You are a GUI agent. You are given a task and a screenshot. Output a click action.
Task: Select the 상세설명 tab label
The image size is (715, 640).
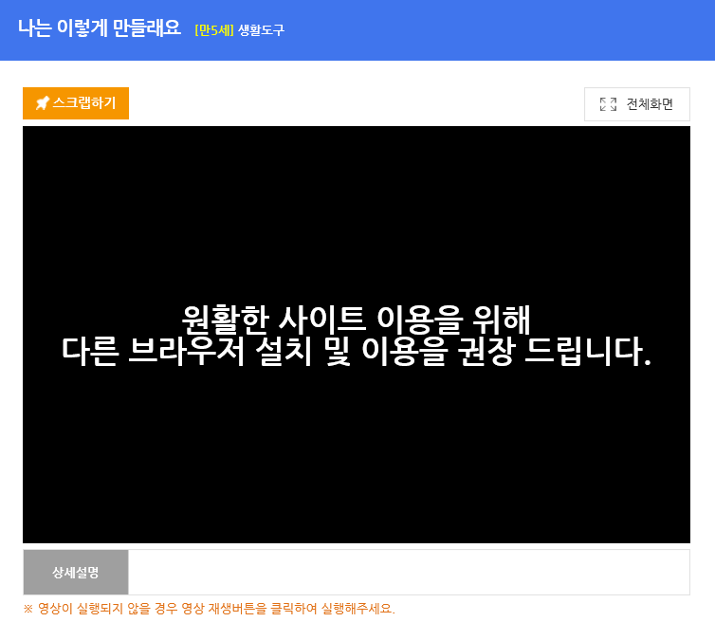coord(76,572)
